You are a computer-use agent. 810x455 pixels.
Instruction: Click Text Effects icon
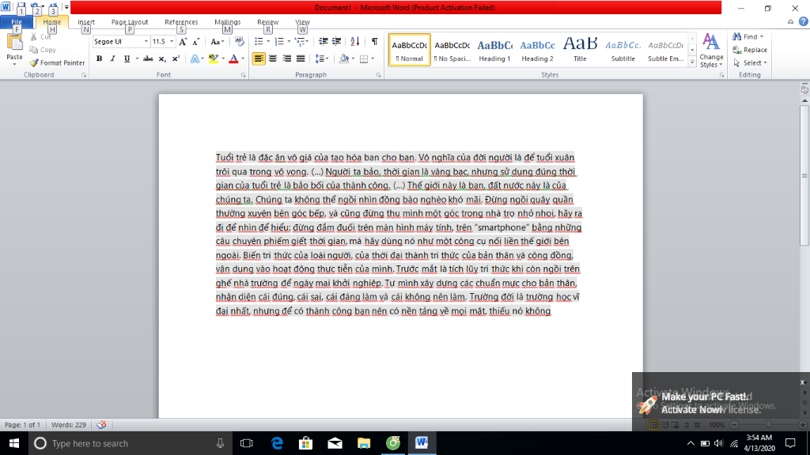click(195, 58)
